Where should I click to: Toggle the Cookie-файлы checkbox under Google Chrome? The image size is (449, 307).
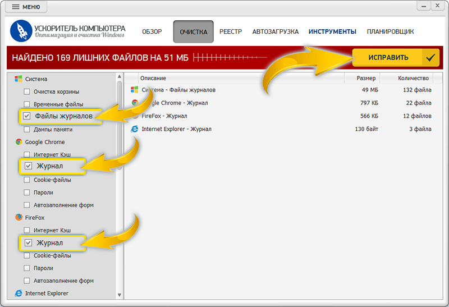27,180
